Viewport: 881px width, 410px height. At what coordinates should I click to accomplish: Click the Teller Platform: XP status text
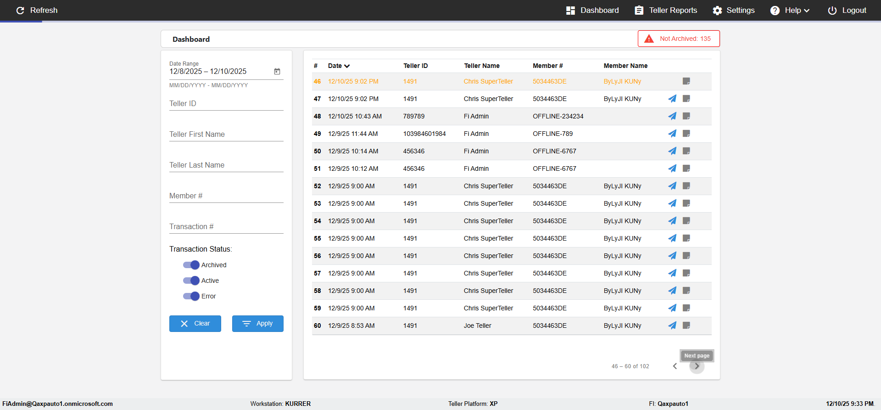coord(473,404)
